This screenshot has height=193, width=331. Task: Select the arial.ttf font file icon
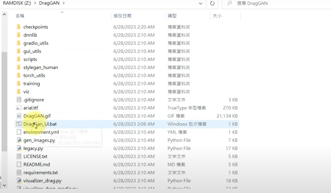point(19,108)
